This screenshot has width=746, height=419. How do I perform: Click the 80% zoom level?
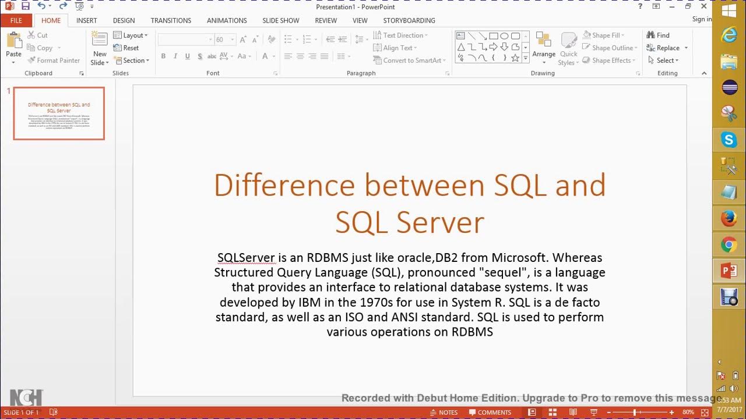pos(688,413)
